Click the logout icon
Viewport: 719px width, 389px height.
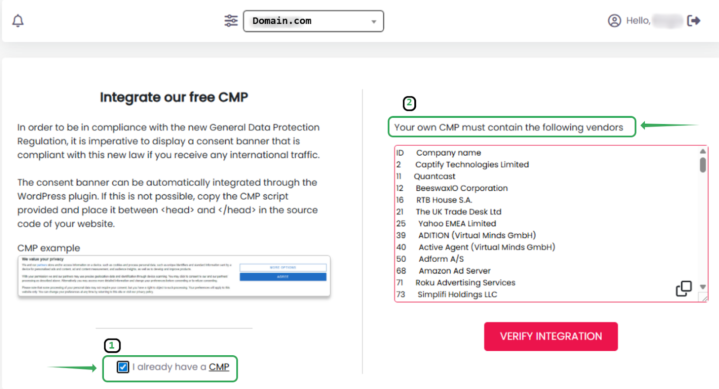693,21
